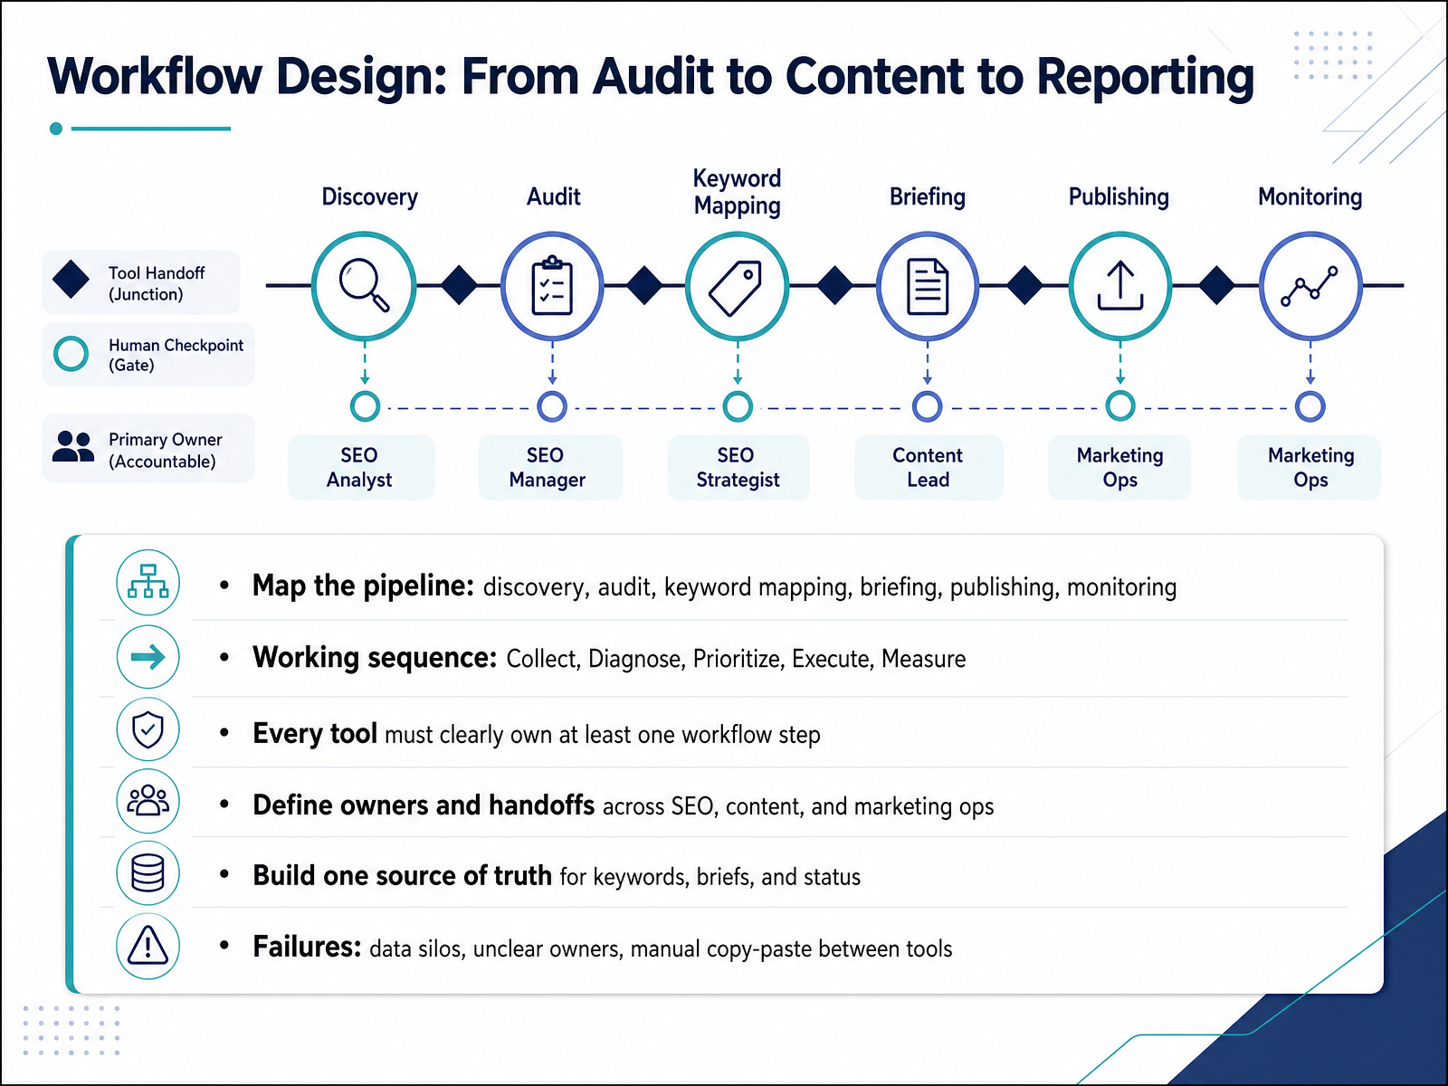
Task: Click the Tool Handoff (Junction) legend text
Action: [x=157, y=283]
